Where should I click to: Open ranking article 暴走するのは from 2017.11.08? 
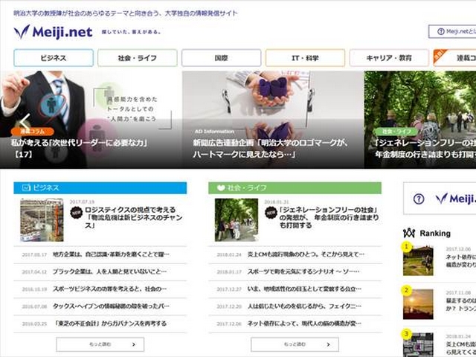click(461, 304)
